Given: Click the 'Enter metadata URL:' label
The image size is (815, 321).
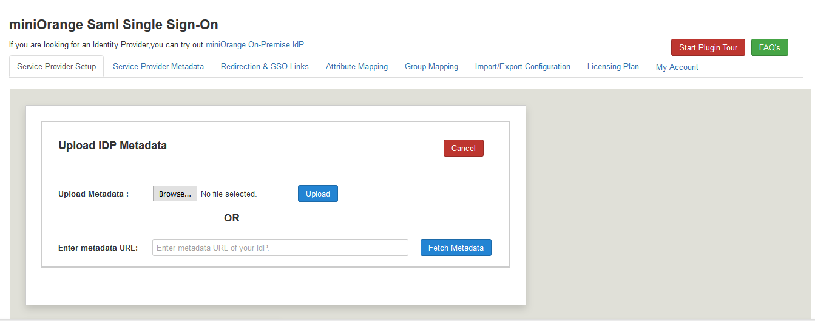Looking at the screenshot, I should point(98,248).
